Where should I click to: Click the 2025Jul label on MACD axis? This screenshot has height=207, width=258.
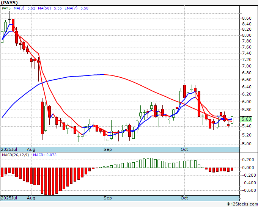coord(9,198)
